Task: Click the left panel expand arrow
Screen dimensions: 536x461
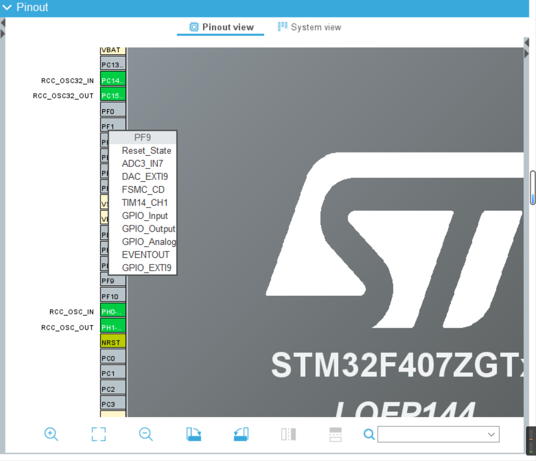Action: [x=3, y=34]
